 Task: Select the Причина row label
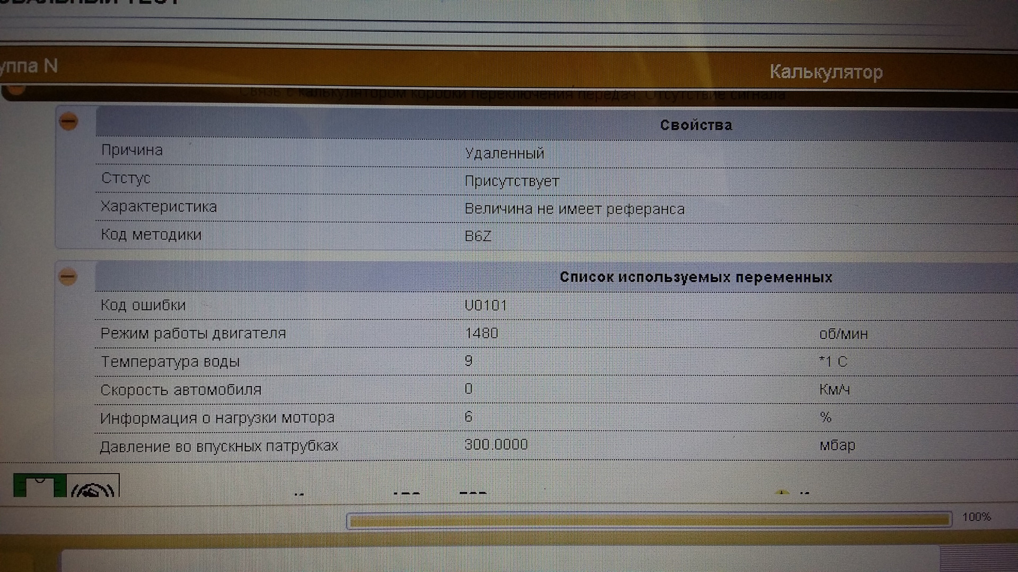[x=132, y=150]
